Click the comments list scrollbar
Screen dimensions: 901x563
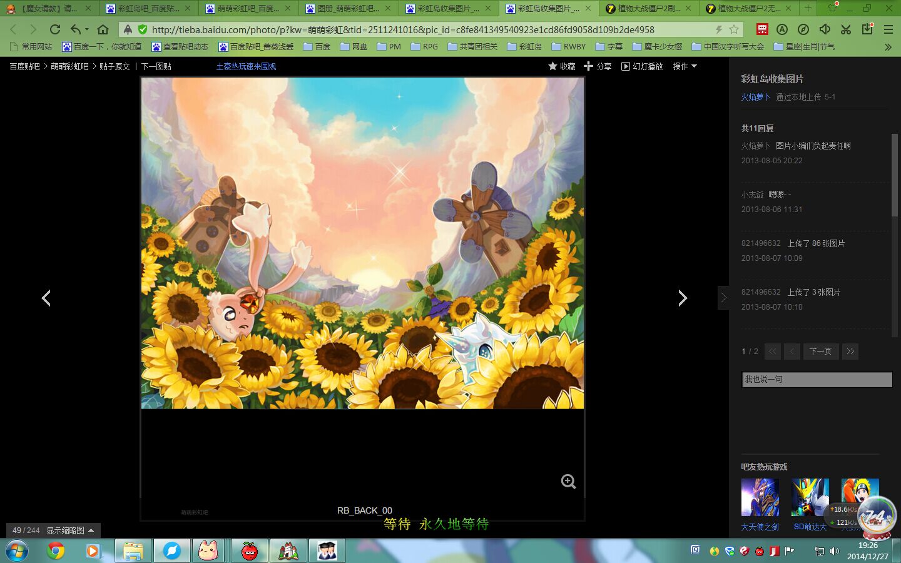(x=895, y=175)
